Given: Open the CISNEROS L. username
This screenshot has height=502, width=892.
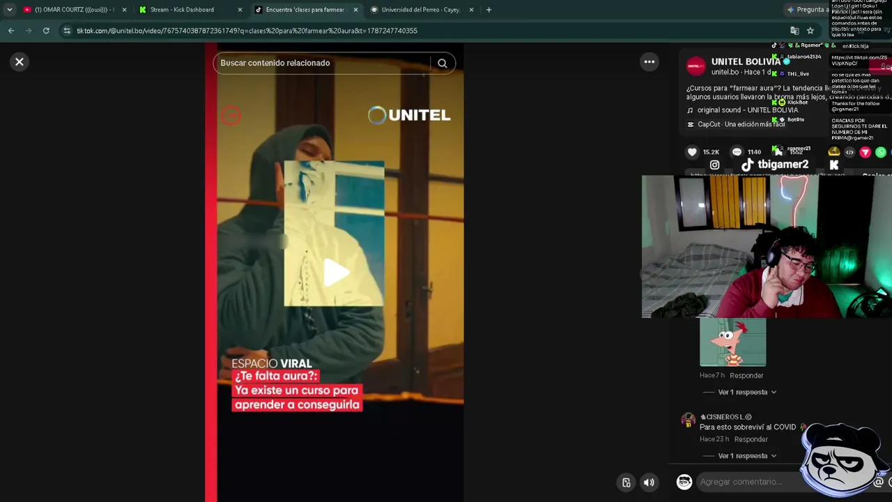Looking at the screenshot, I should coord(725,417).
